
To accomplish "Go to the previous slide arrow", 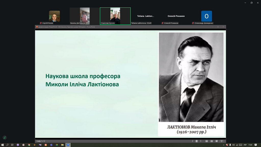I will 192,141.
